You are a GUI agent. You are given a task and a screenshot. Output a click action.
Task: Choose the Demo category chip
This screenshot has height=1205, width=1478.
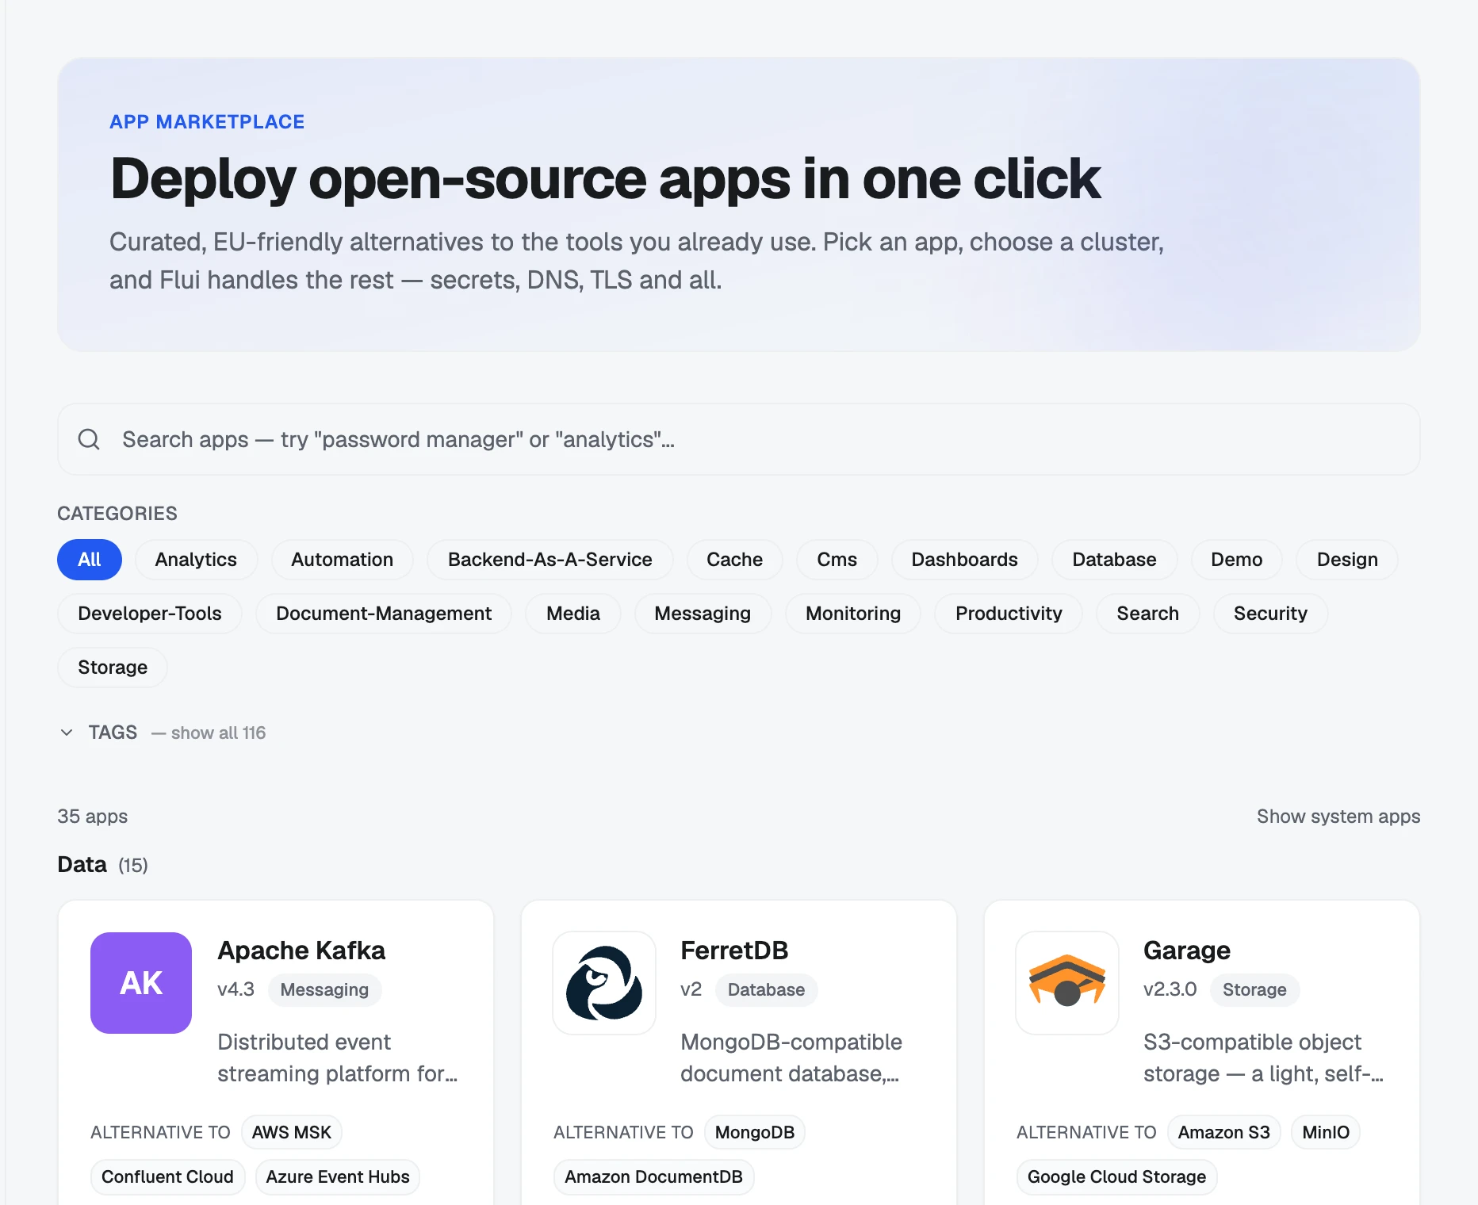point(1236,560)
